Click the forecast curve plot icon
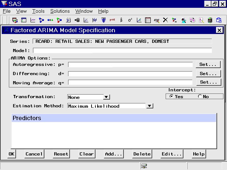 tap(139, 20)
